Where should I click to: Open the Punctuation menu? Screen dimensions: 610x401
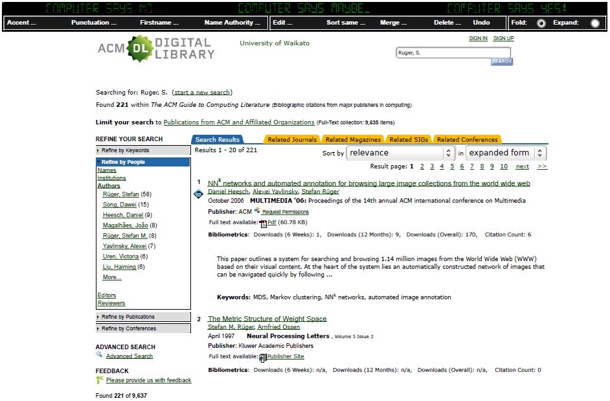(x=94, y=23)
